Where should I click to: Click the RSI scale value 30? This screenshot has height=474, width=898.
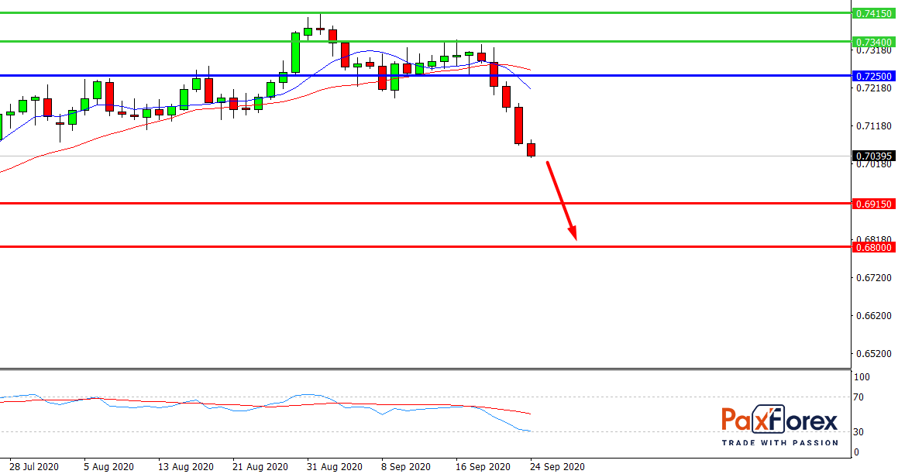click(x=858, y=431)
